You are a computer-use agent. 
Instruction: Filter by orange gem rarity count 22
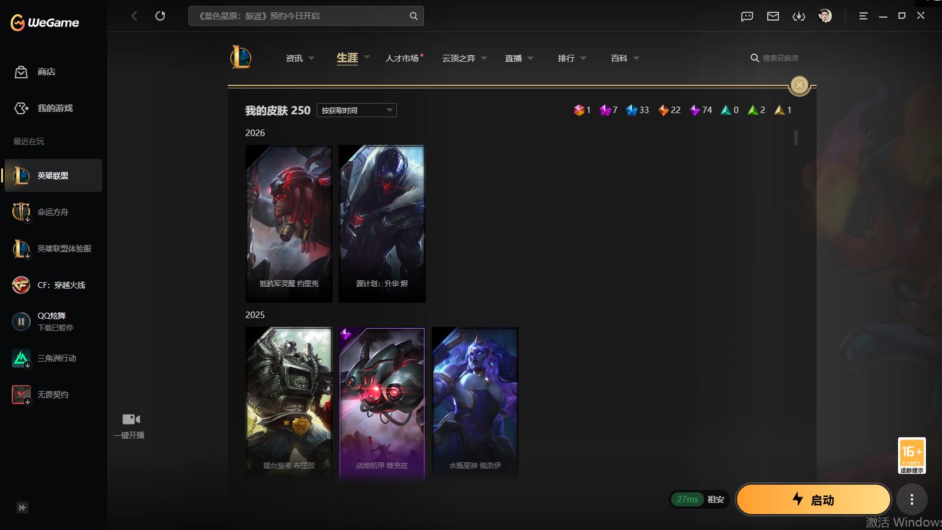tap(669, 110)
